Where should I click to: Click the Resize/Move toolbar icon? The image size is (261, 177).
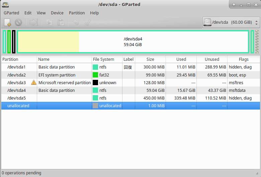point(34,22)
